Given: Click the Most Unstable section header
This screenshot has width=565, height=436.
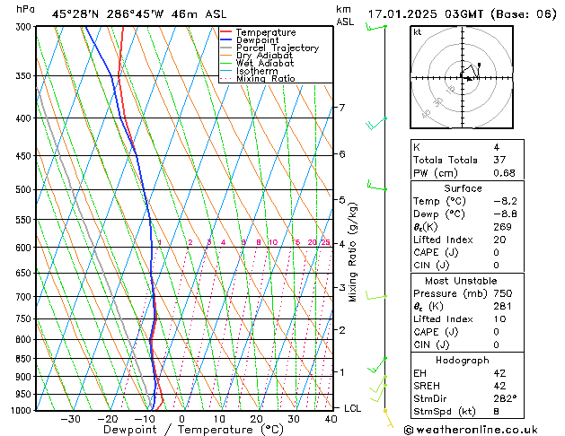Looking at the screenshot, I should point(463,281).
